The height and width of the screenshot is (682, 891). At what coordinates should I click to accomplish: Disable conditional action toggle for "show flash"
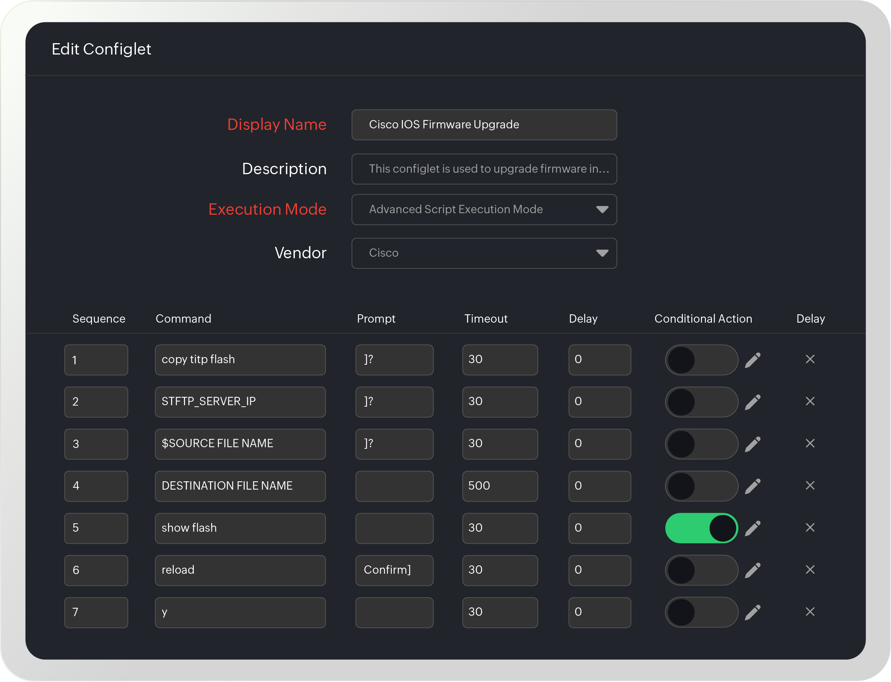click(x=701, y=528)
